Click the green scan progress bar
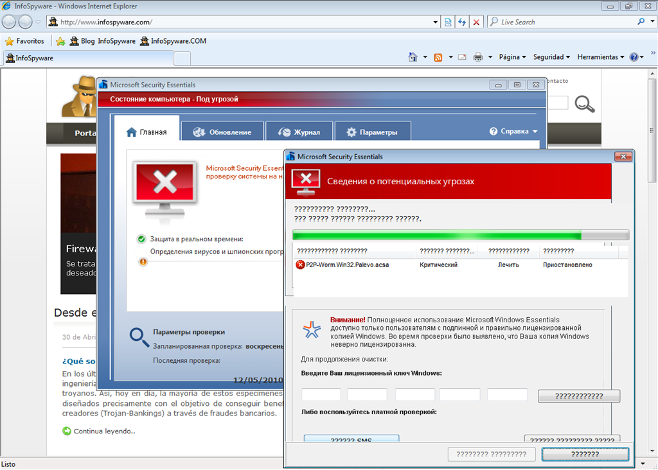This screenshot has height=470, width=658. click(x=460, y=235)
